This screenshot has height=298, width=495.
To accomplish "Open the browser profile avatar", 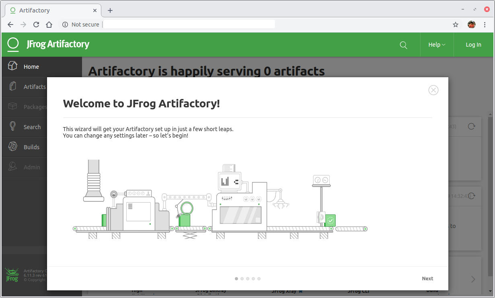I will click(x=472, y=25).
